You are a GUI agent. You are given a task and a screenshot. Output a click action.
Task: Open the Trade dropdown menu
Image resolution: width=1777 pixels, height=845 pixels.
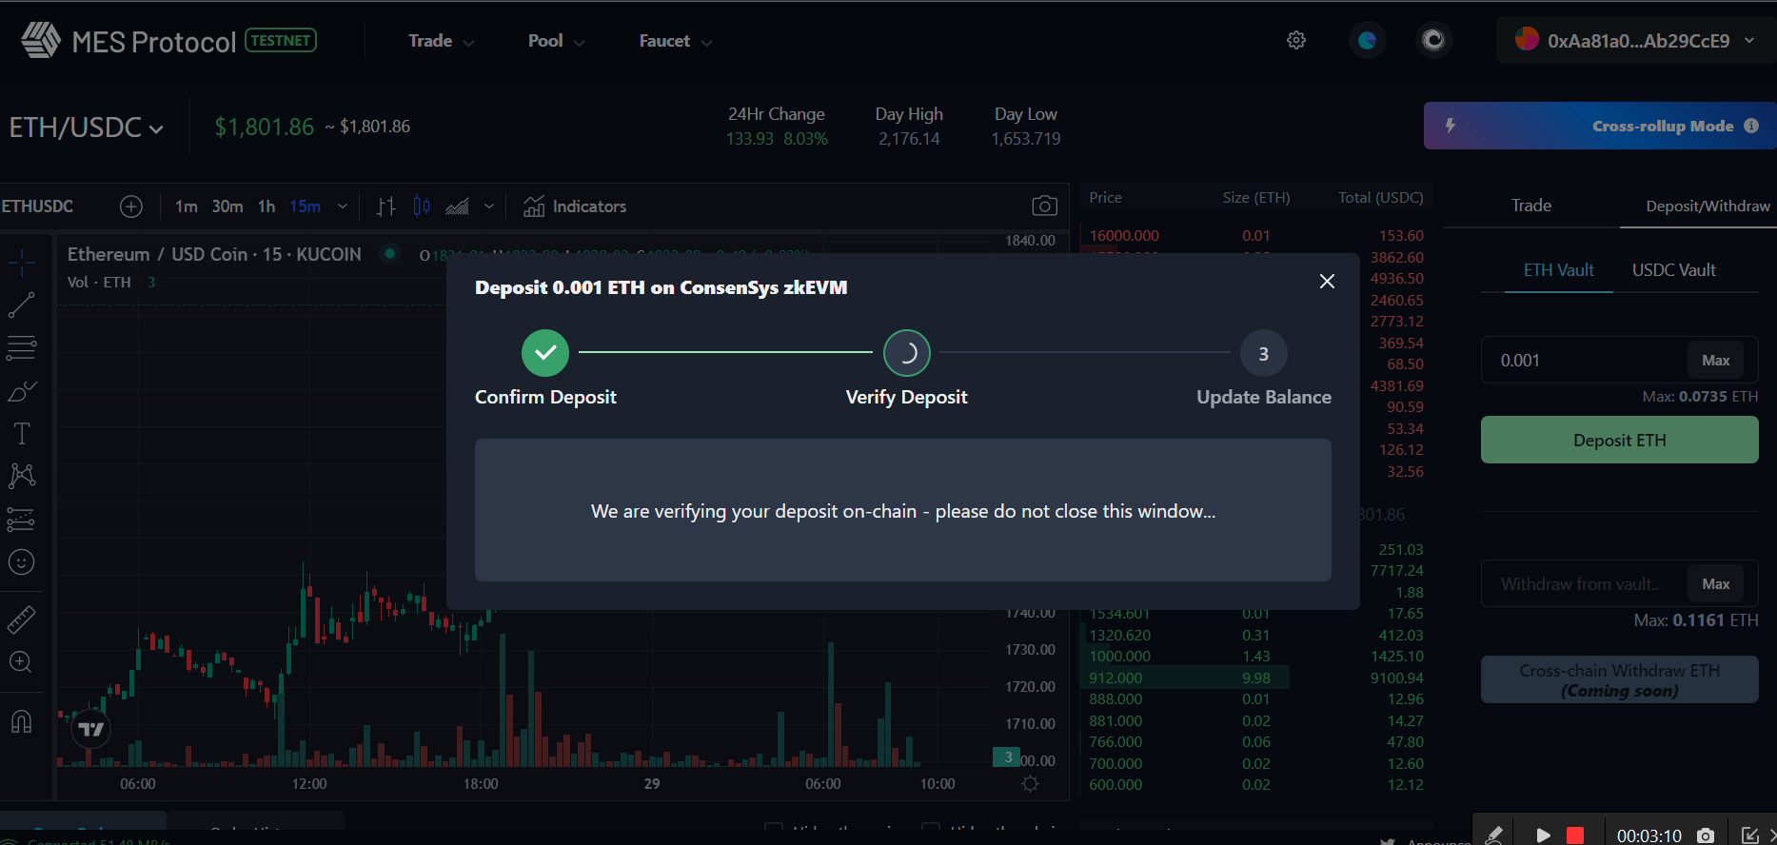442,41
